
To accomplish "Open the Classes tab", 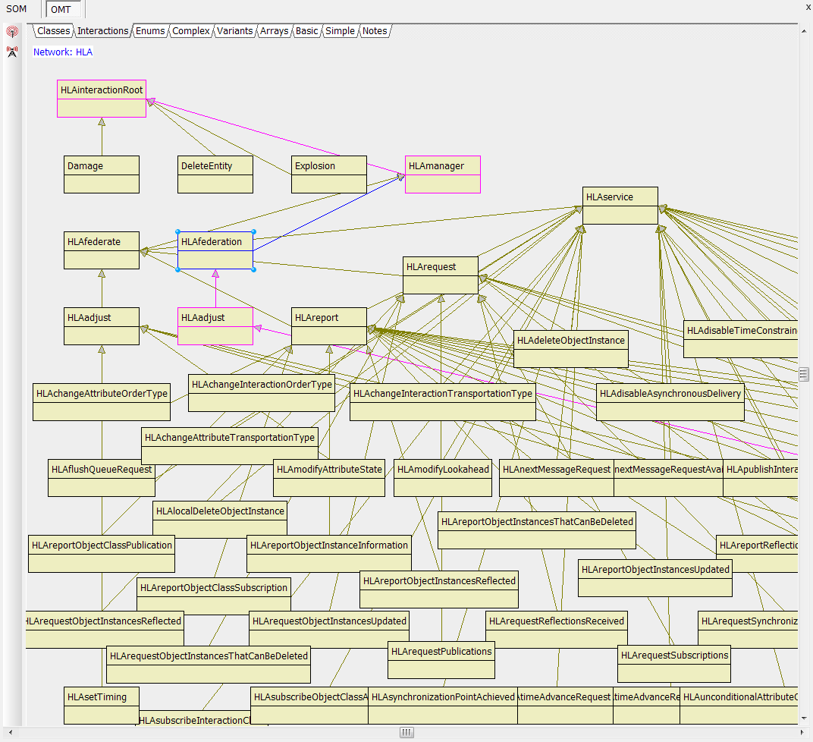I will 53,31.
